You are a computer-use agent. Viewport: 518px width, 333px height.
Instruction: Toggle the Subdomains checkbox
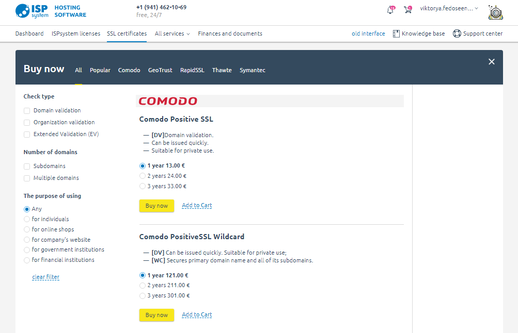coord(27,166)
